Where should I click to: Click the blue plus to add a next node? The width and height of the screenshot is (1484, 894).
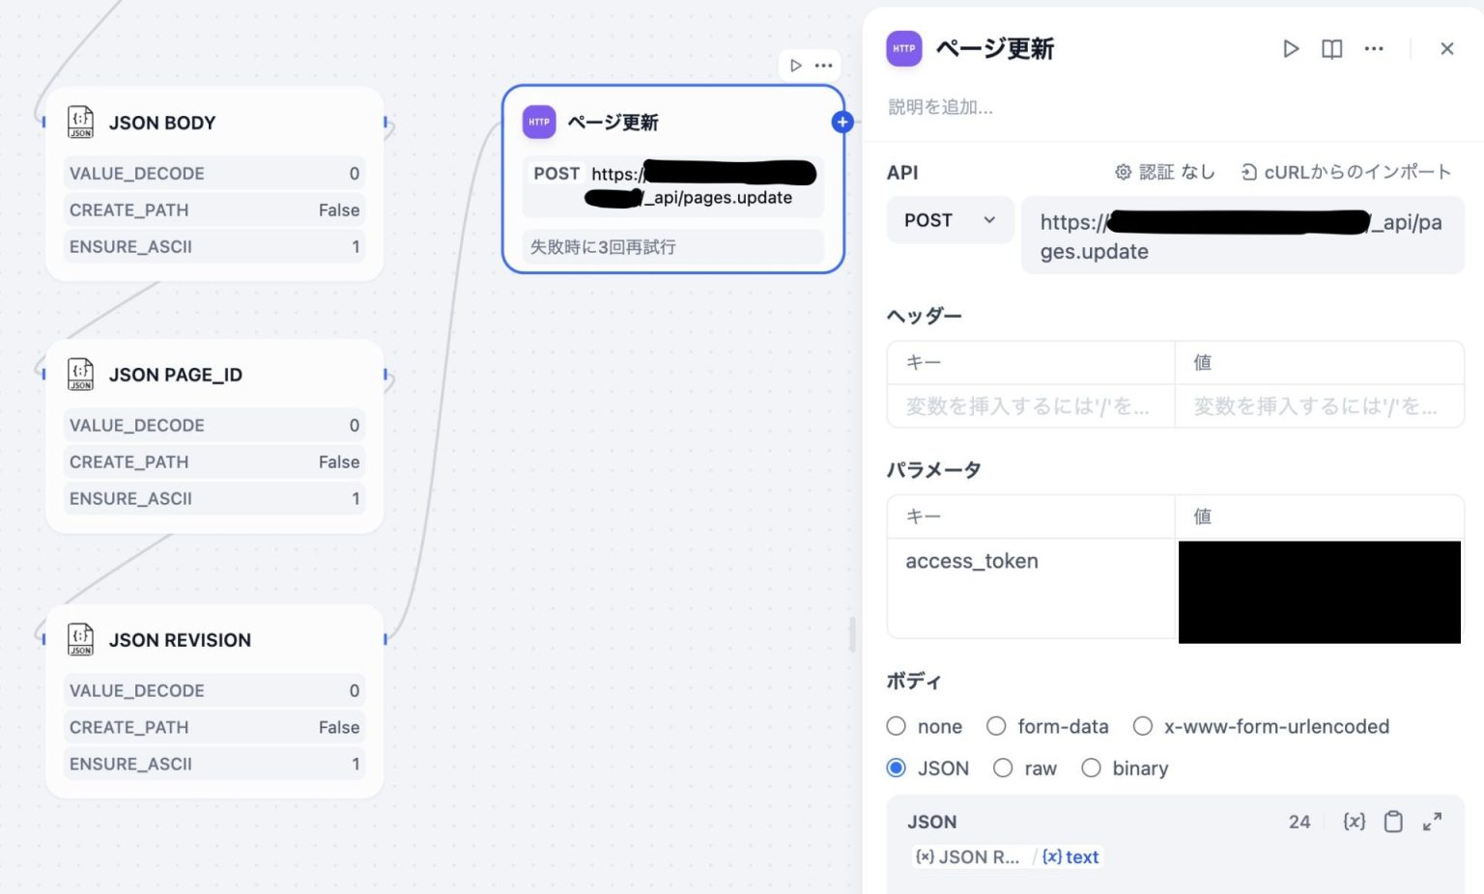(842, 122)
